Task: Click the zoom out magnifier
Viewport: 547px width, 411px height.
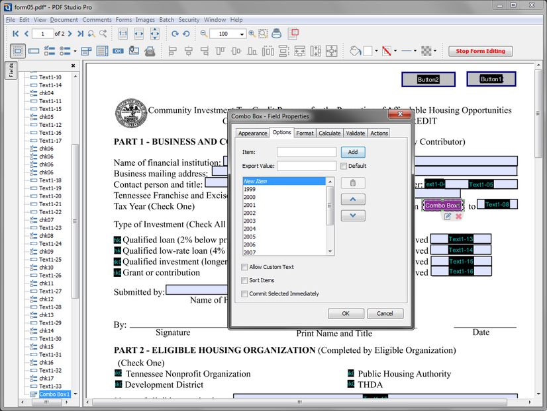Action: click(204, 34)
